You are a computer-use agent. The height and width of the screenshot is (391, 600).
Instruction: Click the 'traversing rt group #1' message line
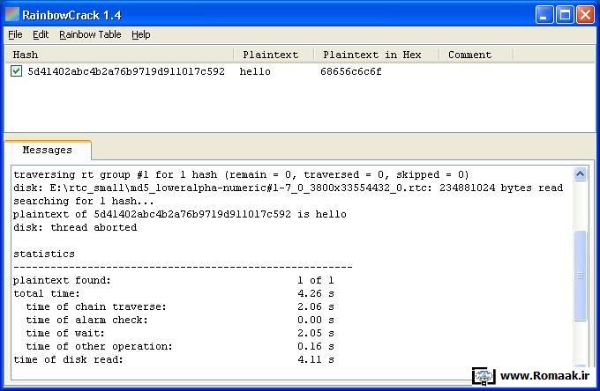pyautogui.click(x=241, y=175)
